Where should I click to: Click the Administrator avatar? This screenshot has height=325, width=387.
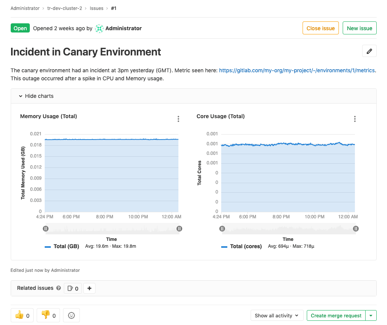point(99,28)
